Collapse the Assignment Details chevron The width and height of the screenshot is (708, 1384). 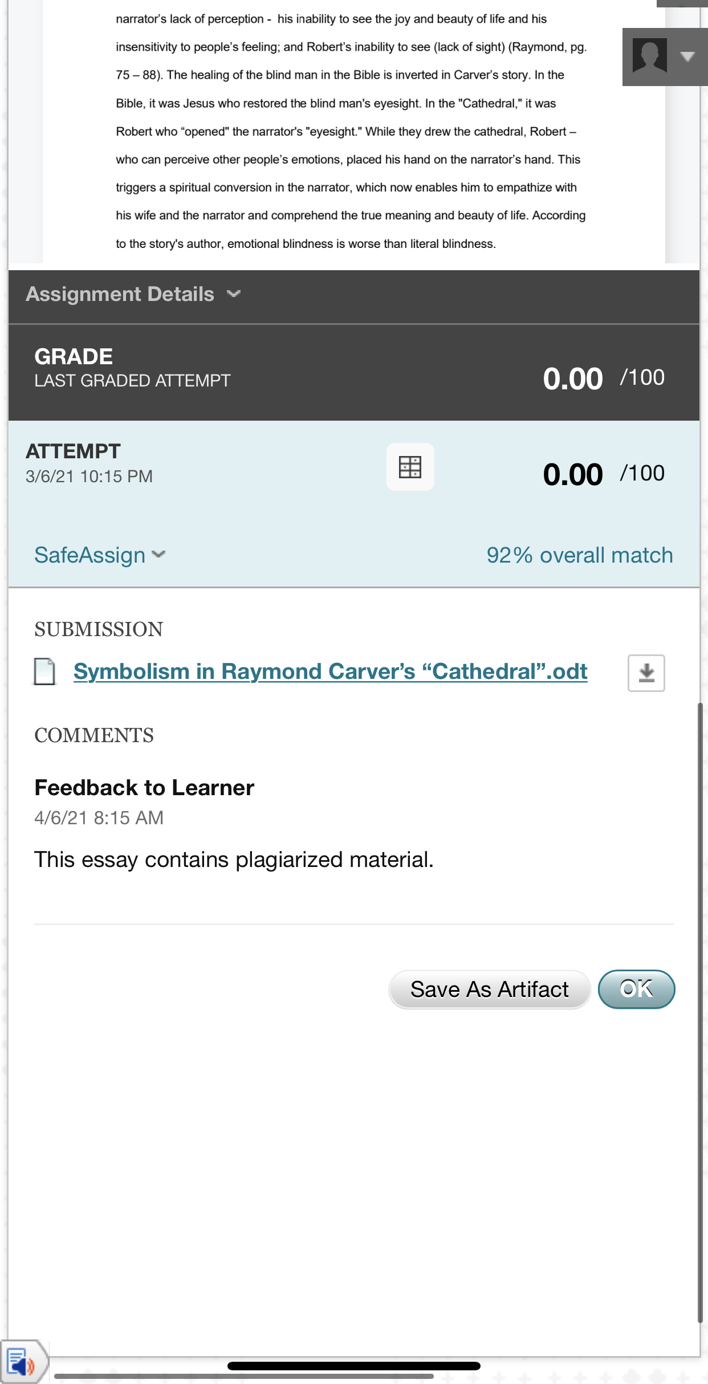[234, 294]
